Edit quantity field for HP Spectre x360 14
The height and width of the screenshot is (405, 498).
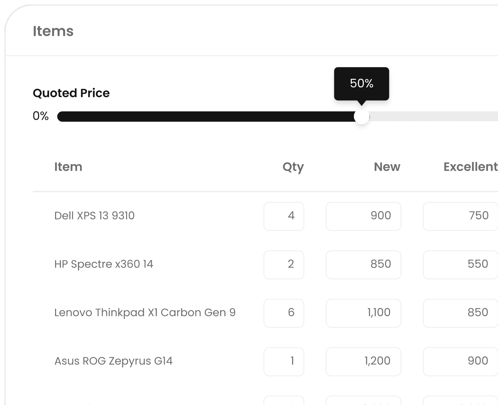coord(284,265)
